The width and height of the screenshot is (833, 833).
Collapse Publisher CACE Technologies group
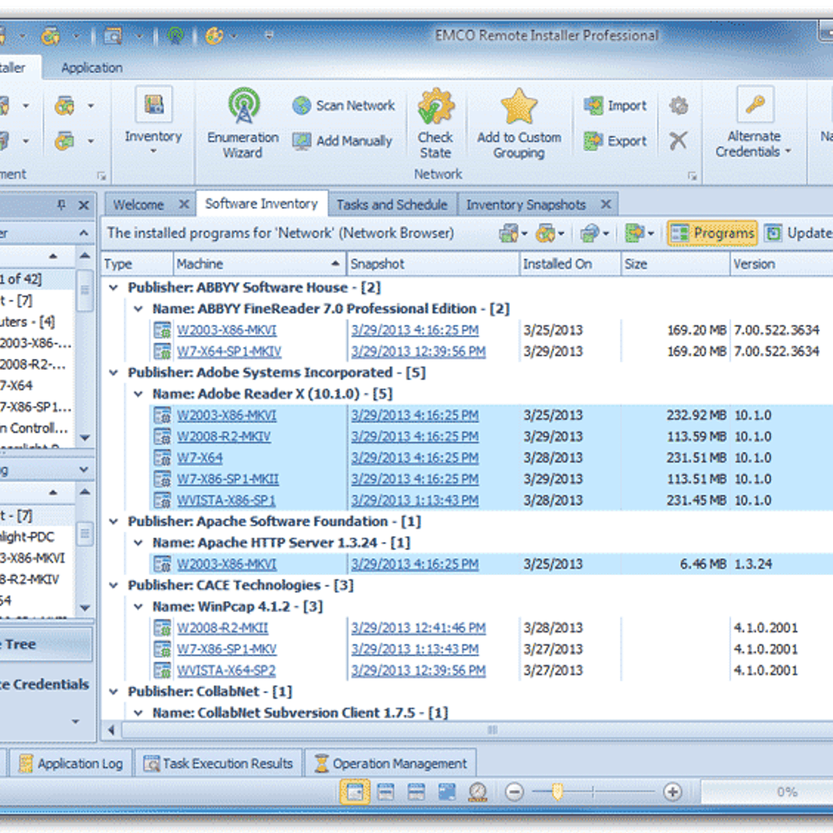(113, 585)
